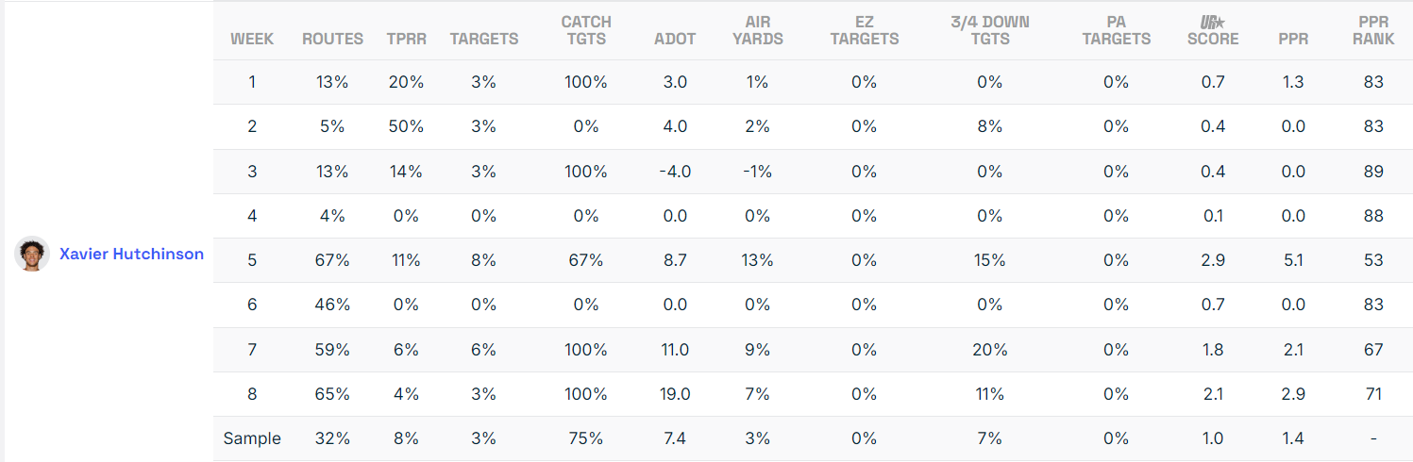1413x462 pixels.
Task: Sort by PA TARGETS column header
Action: point(1117,30)
